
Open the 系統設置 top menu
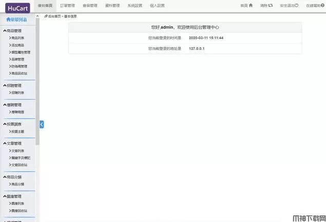click(x=135, y=6)
